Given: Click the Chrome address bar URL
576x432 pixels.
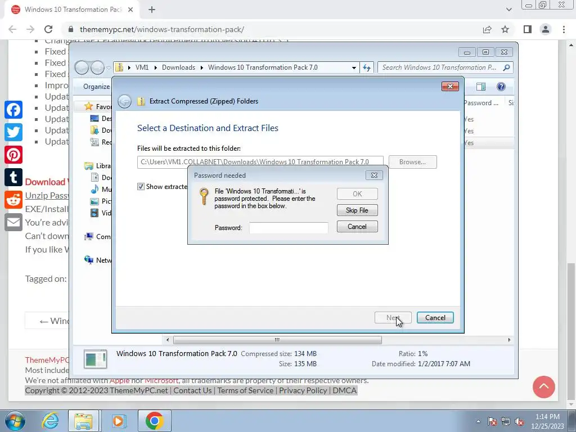Looking at the screenshot, I should coord(162,29).
